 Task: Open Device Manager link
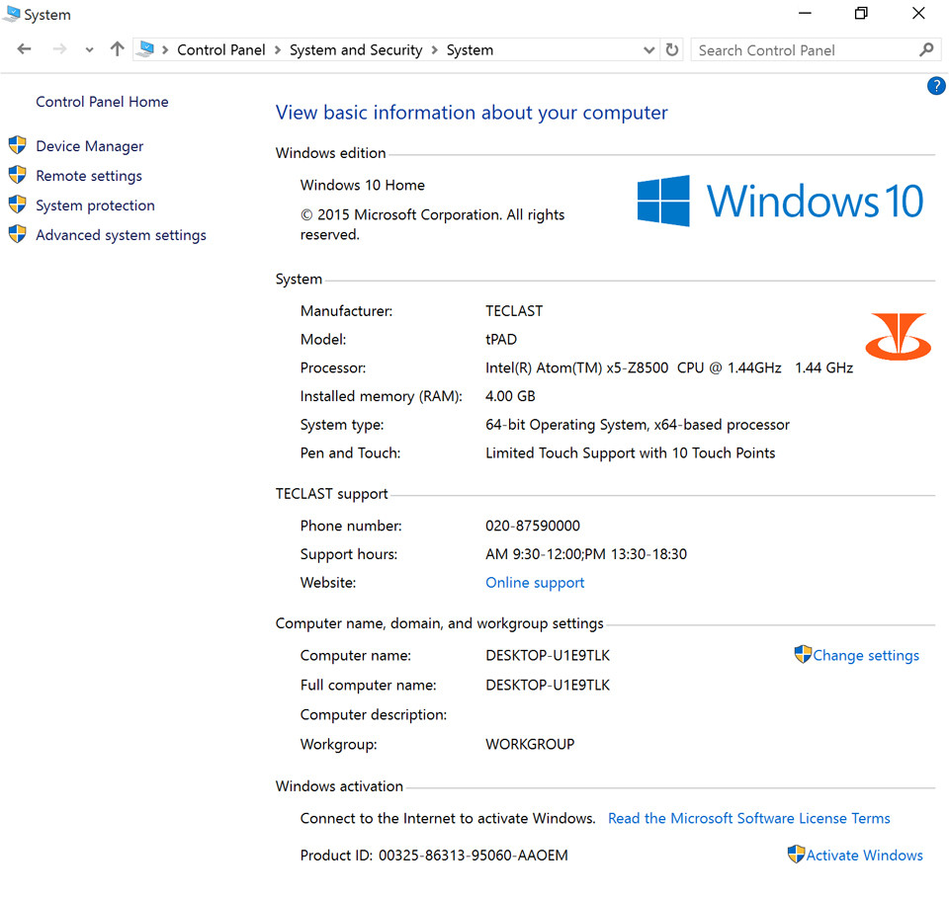[x=90, y=146]
